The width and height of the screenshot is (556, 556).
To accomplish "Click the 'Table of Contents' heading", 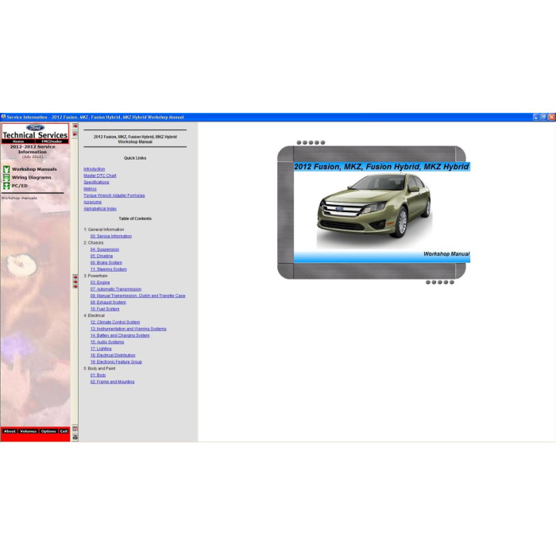I will 135,218.
